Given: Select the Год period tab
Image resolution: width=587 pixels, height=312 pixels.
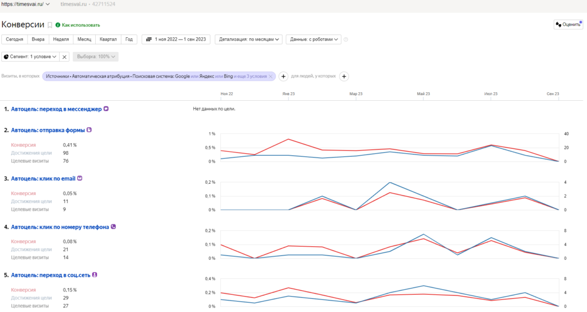Looking at the screenshot, I should tap(129, 40).
